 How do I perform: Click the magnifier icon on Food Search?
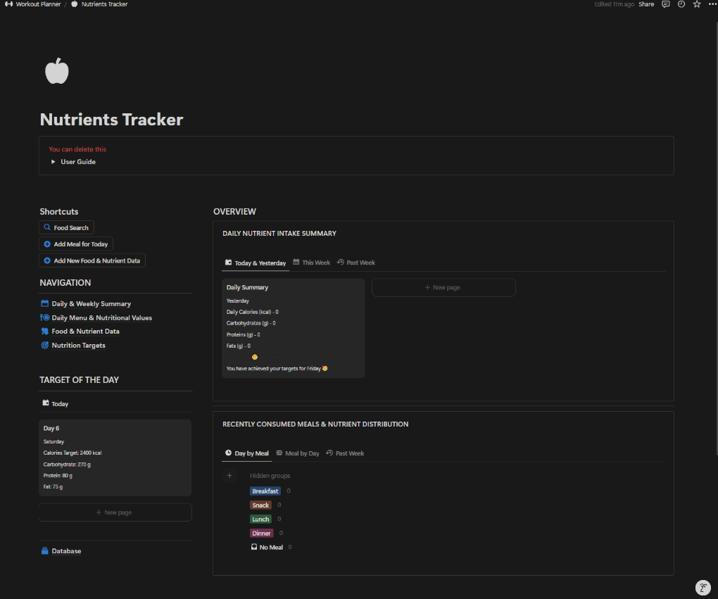(x=46, y=227)
